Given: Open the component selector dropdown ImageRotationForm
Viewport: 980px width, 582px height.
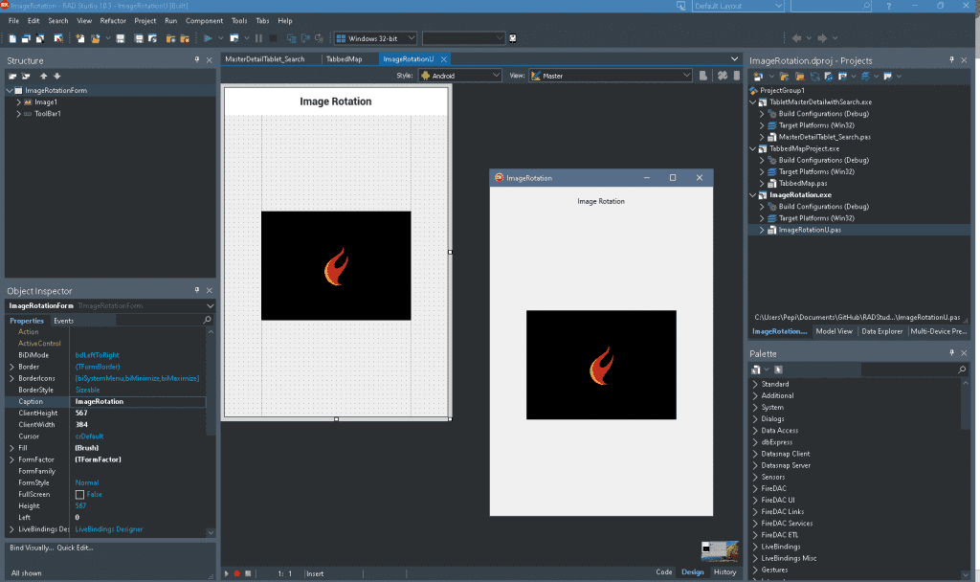Looking at the screenshot, I should [210, 305].
